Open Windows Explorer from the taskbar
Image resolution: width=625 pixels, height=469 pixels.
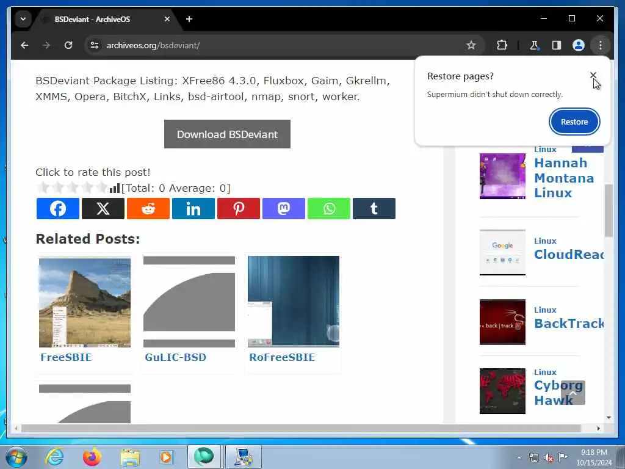click(x=130, y=457)
